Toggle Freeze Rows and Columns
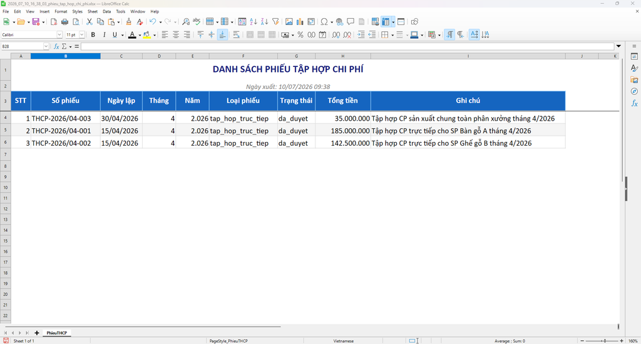The image size is (641, 344). (x=386, y=22)
